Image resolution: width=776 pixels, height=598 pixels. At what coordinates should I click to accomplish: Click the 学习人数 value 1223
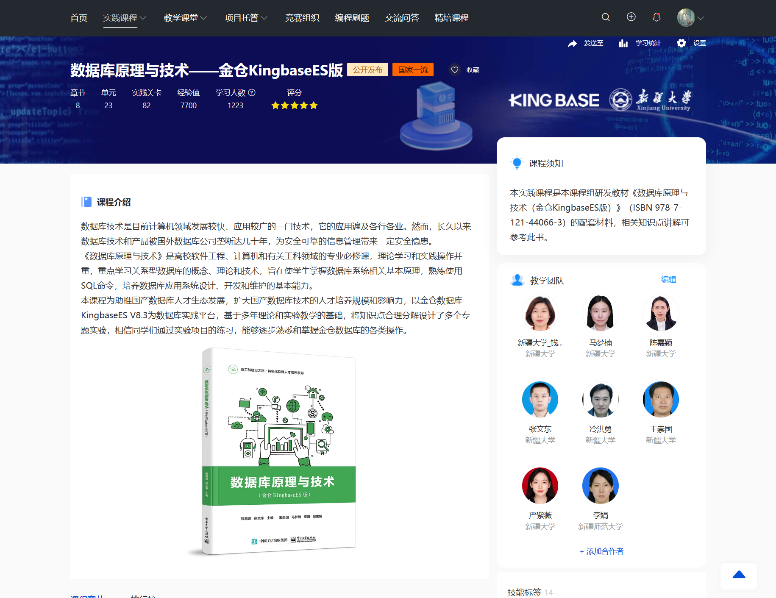coord(235,106)
